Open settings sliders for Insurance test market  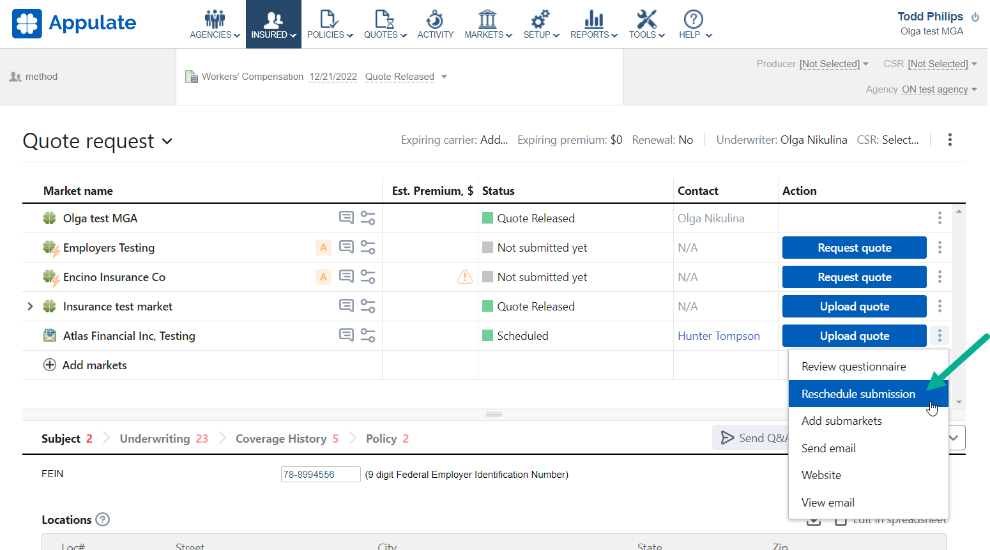(x=368, y=306)
